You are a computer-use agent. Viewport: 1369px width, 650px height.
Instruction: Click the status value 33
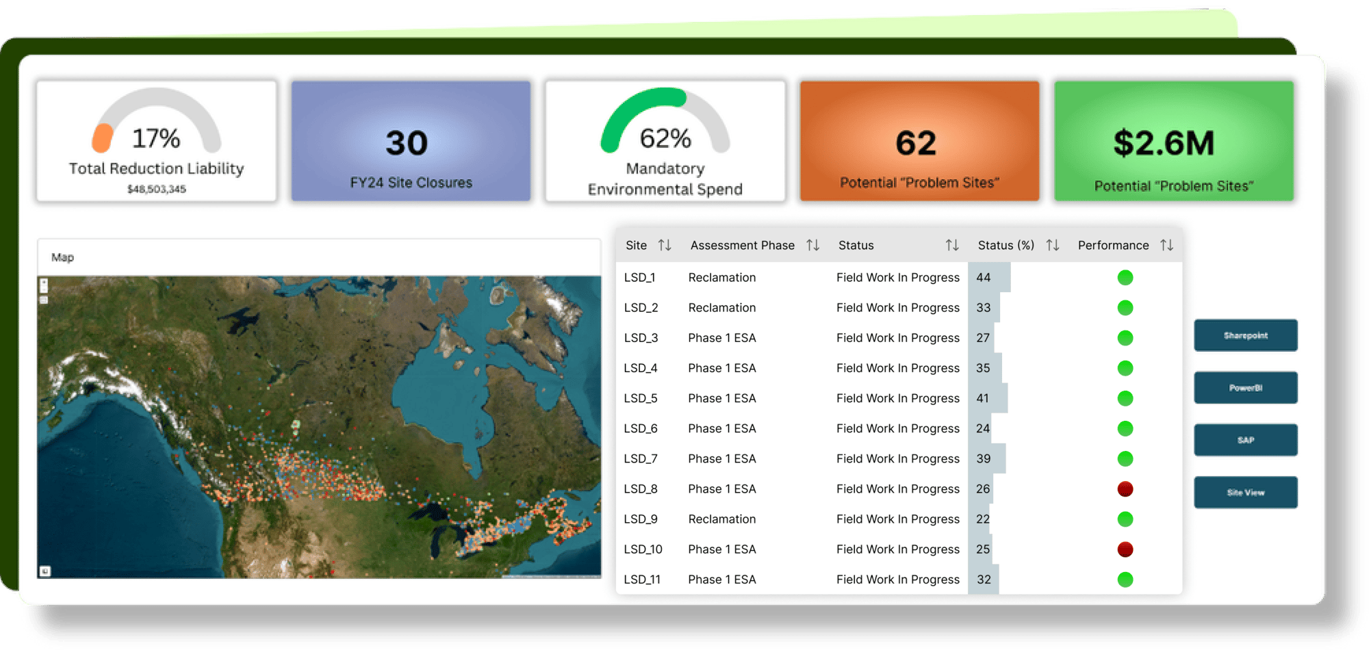coord(984,308)
